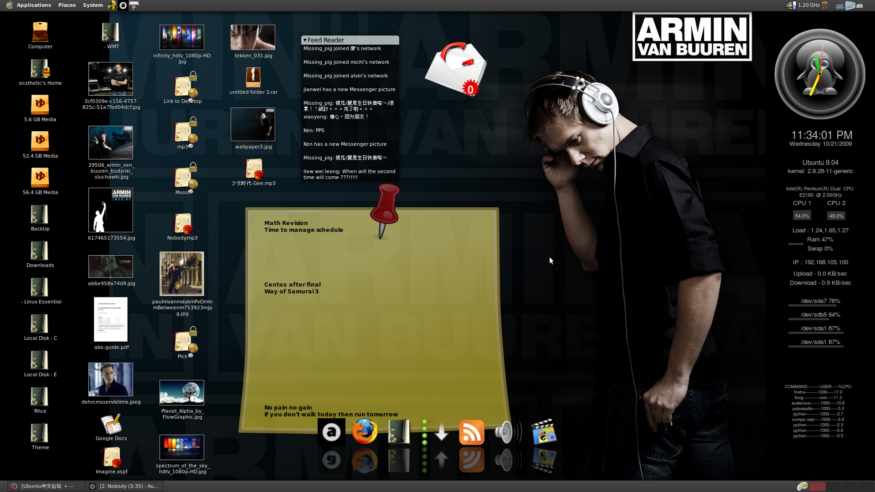The width and height of the screenshot is (875, 492).
Task: Click 'liew wei leong: When will the second time' feed
Action: [350, 174]
